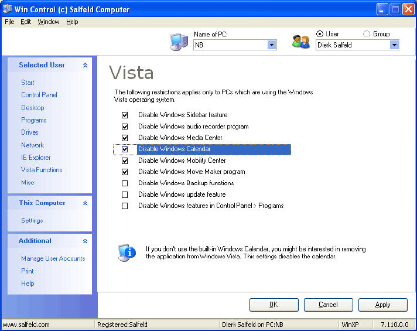The image size is (417, 331).
Task: Collapse the Selected User panel
Action: pyautogui.click(x=85, y=65)
